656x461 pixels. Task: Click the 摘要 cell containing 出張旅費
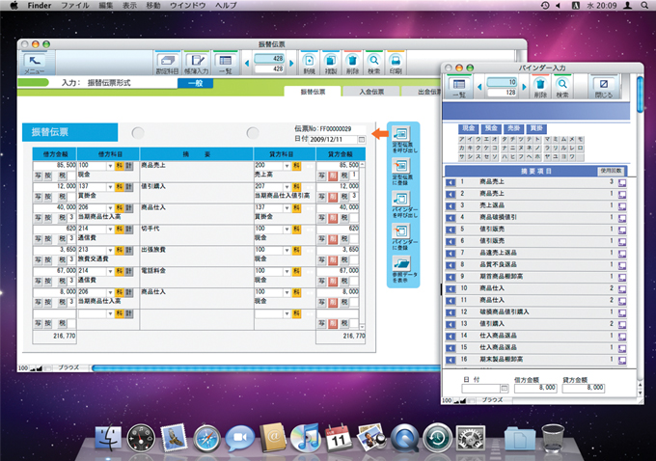tap(197, 256)
